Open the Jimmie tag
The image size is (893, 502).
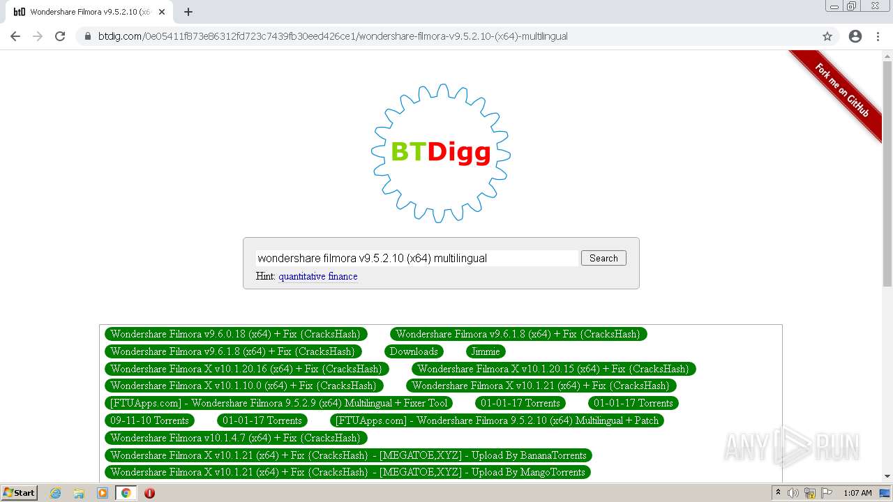coord(486,351)
